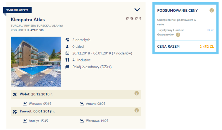Click arrival text Warszawa 19:05
Screen dimensions: 222x130
coord(97,121)
